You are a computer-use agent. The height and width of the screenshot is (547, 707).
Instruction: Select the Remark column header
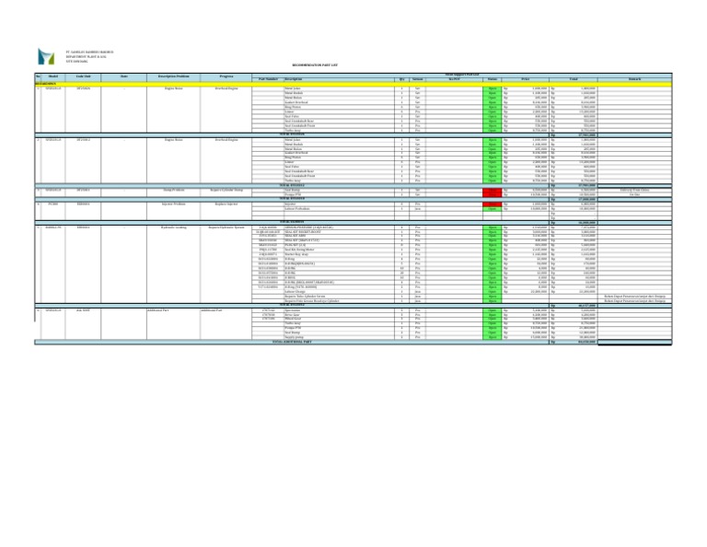635,79
